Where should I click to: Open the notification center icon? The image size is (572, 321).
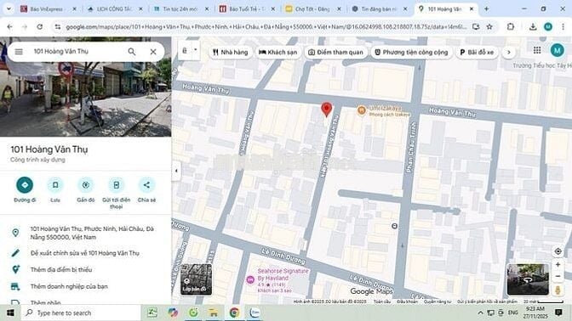click(558, 313)
